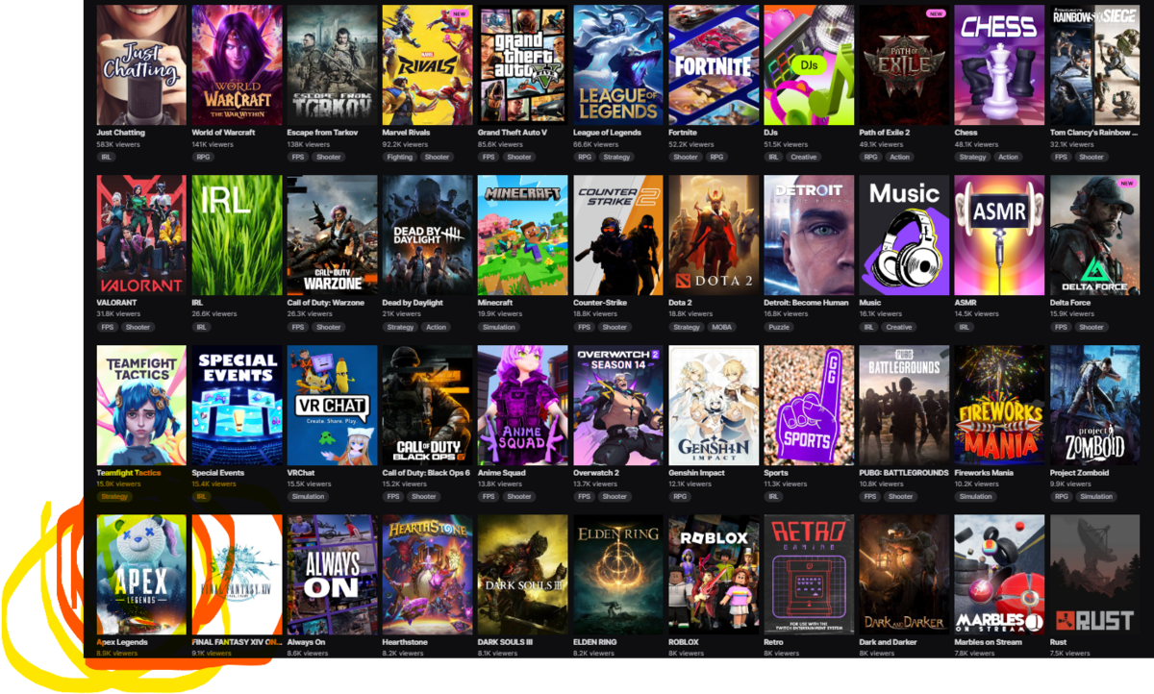Open the PUBG: BATTLEGROUNDS title link
This screenshot has height=694, width=1154.
coord(904,473)
